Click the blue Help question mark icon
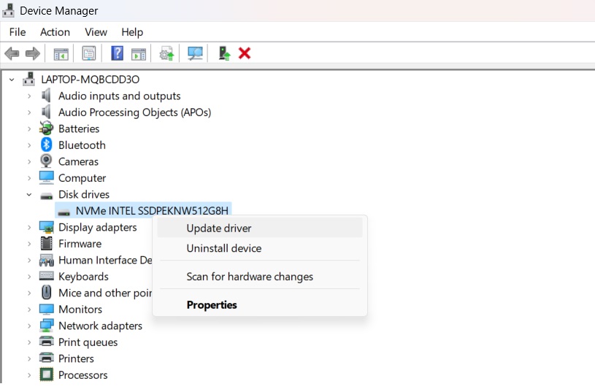Screen dimensions: 595x392 (118, 53)
